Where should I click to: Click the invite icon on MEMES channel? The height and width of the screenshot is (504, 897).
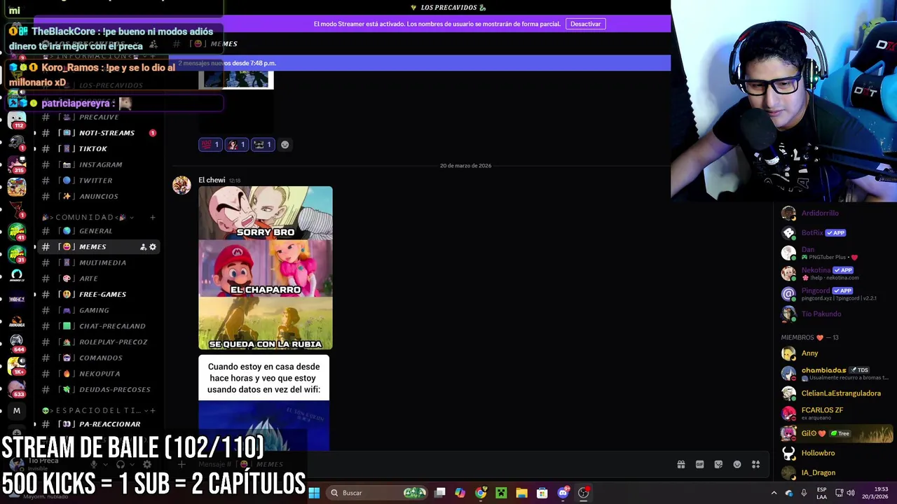(x=143, y=247)
